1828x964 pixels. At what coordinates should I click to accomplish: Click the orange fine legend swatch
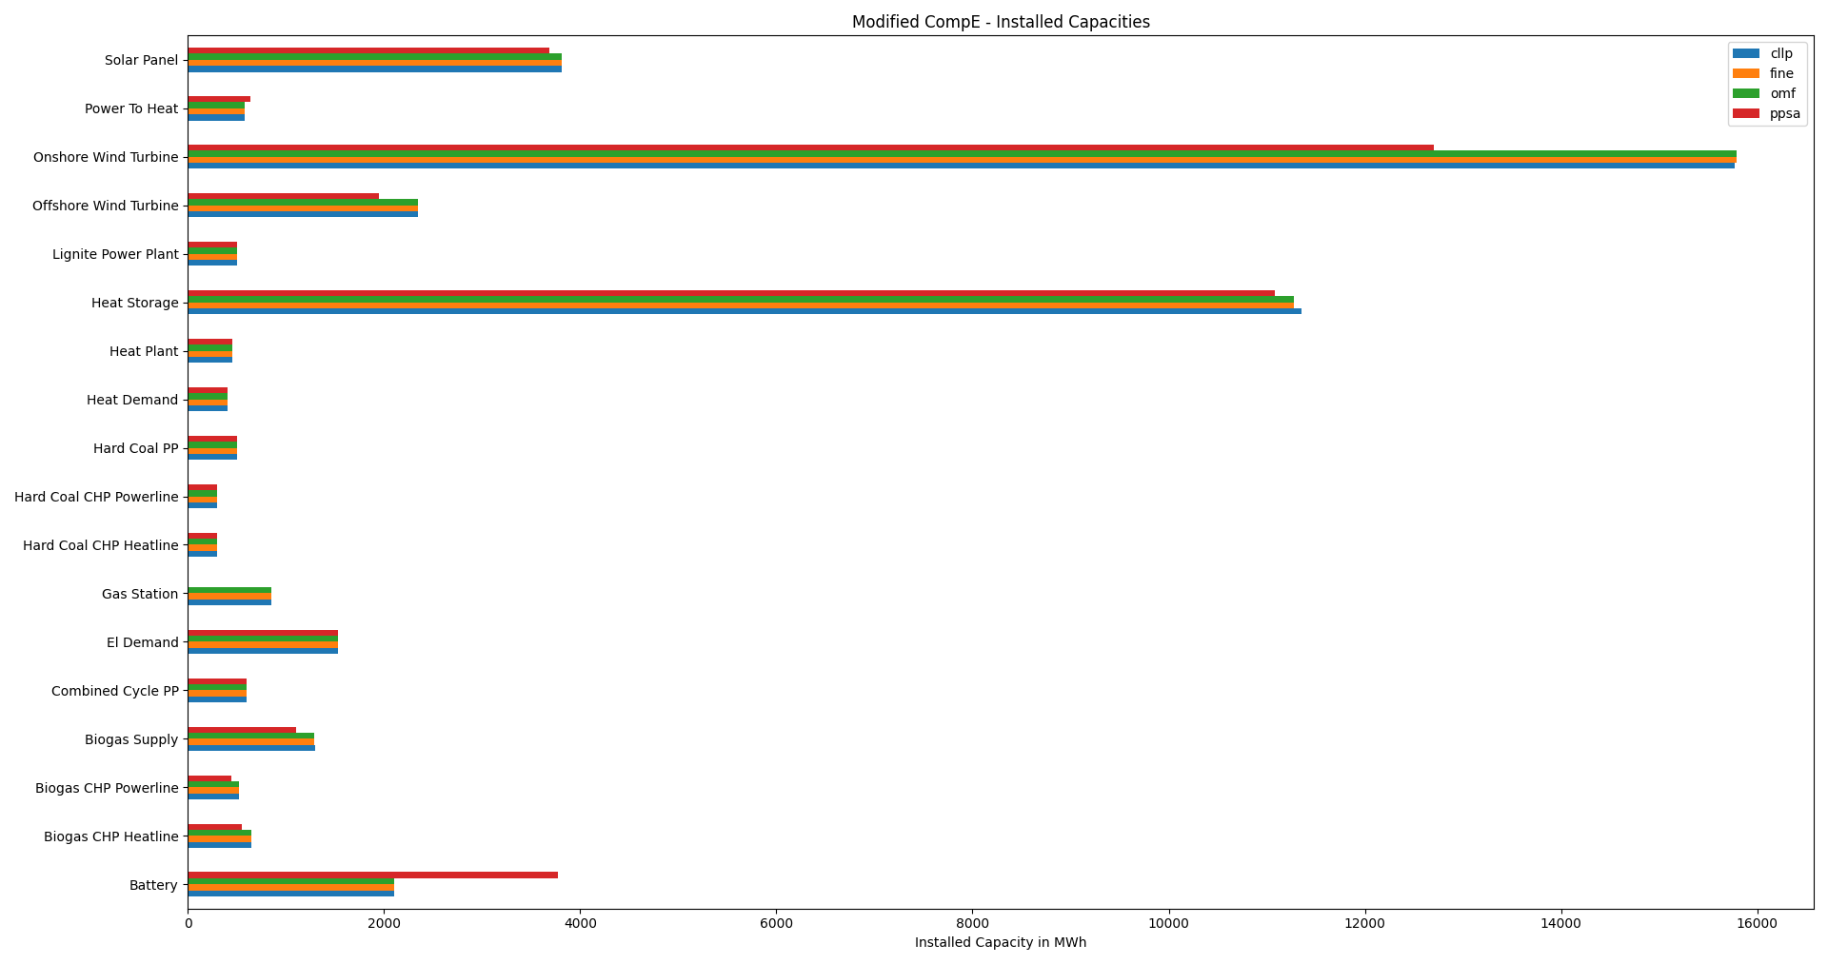[1746, 73]
